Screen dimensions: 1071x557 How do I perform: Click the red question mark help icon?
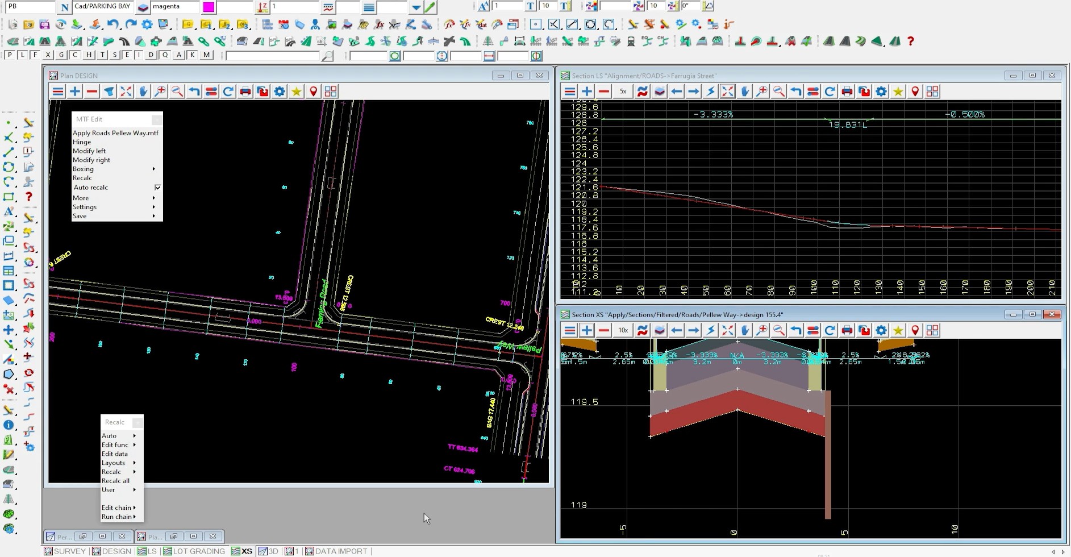click(911, 41)
